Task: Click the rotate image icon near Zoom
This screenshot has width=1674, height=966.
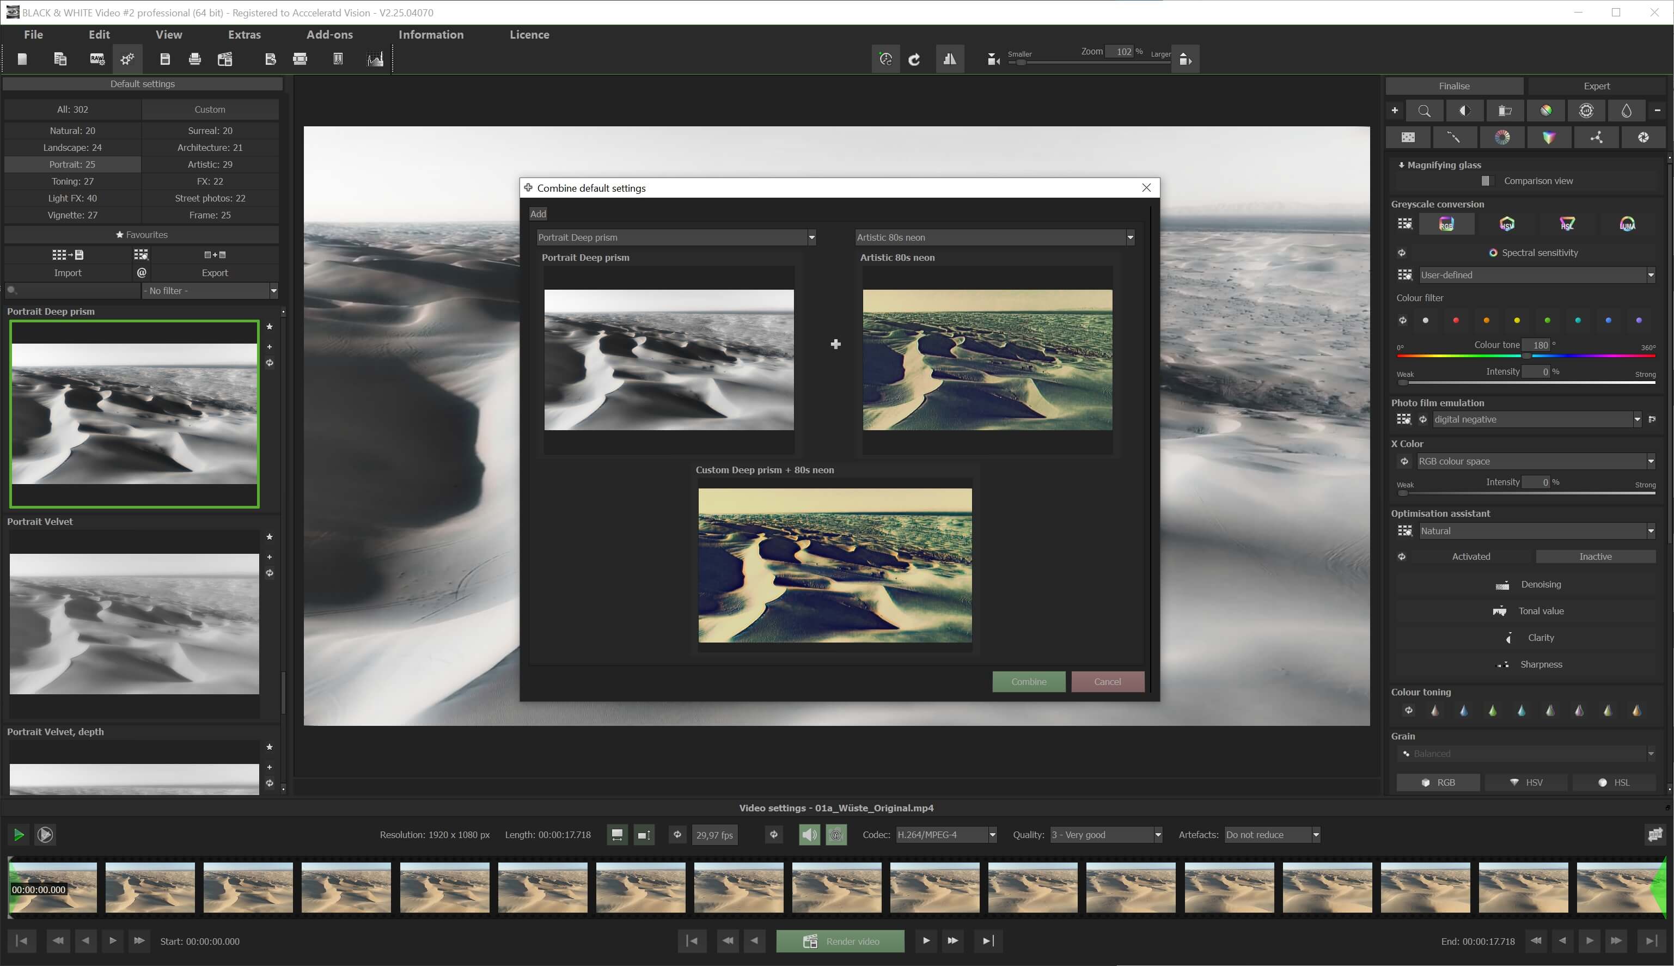Action: point(914,60)
